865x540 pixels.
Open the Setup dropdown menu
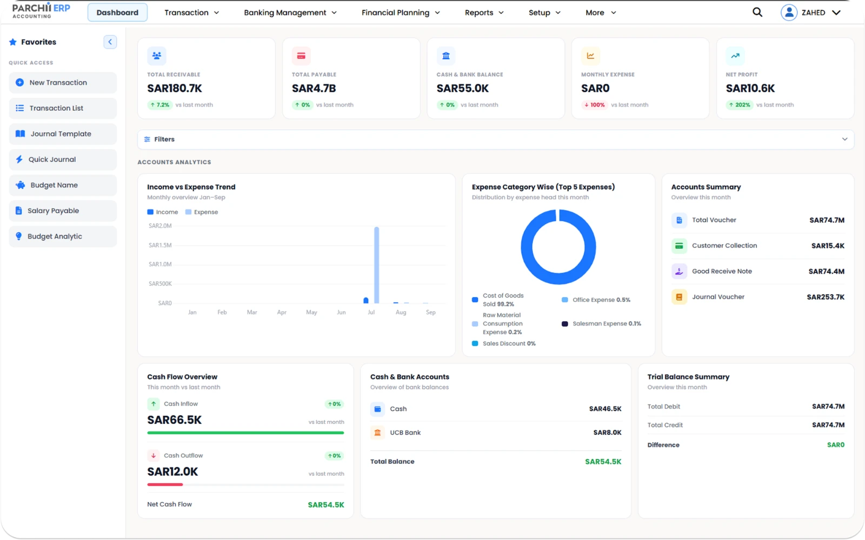click(x=544, y=12)
